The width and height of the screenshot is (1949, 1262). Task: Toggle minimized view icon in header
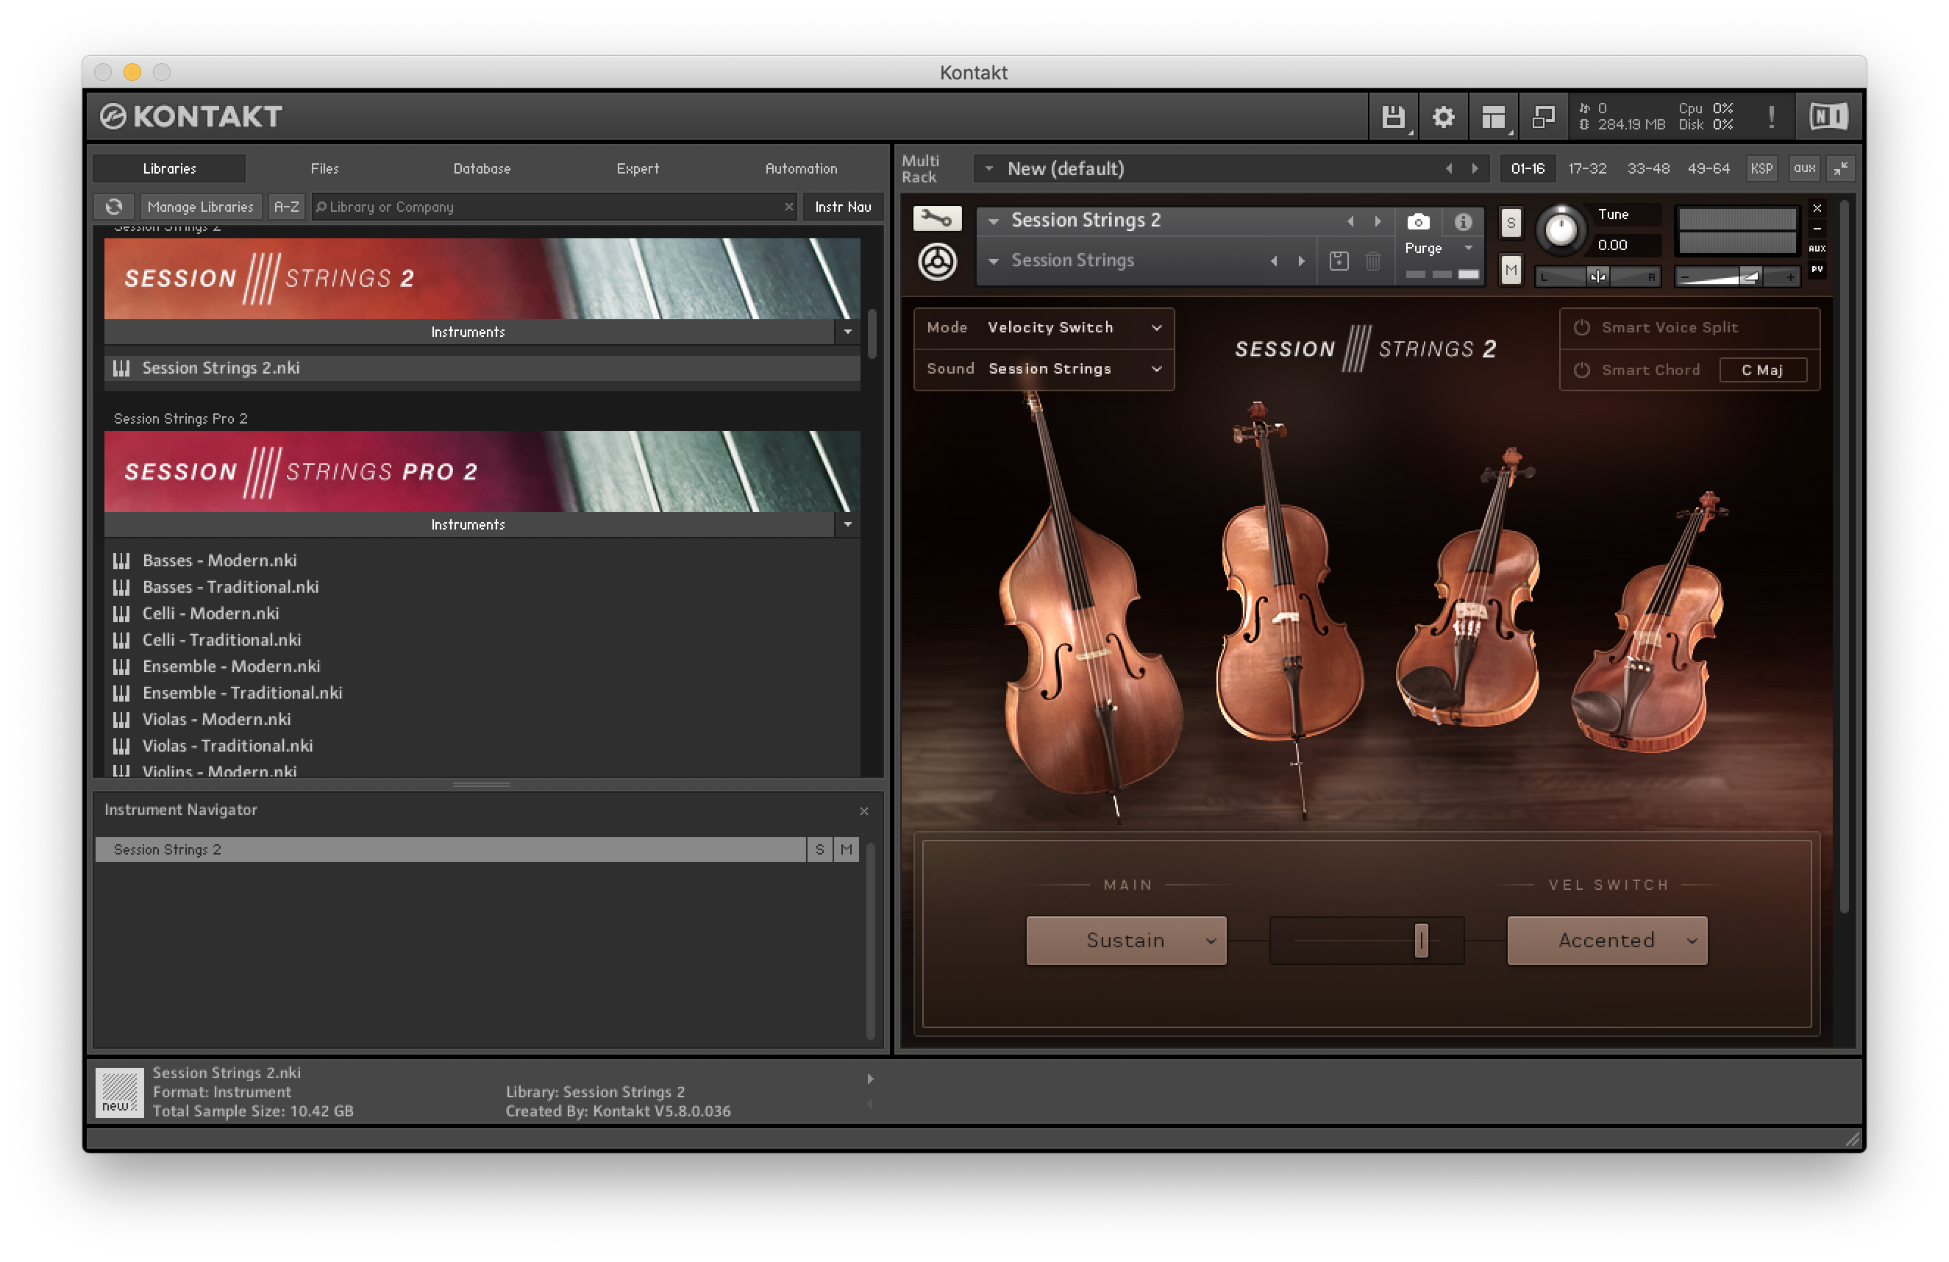1543,117
